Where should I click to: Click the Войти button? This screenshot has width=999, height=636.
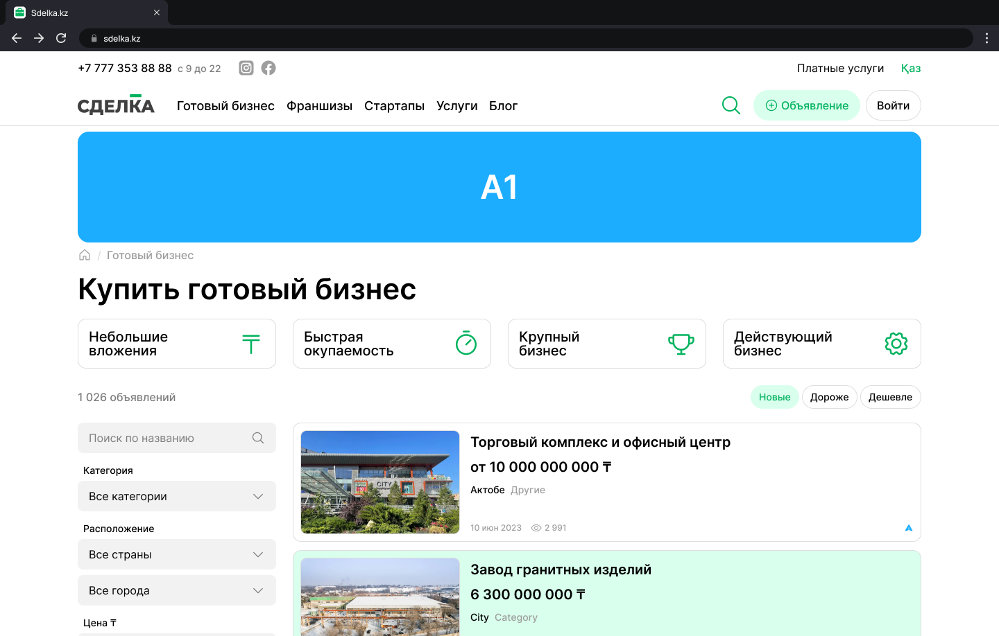[893, 105]
